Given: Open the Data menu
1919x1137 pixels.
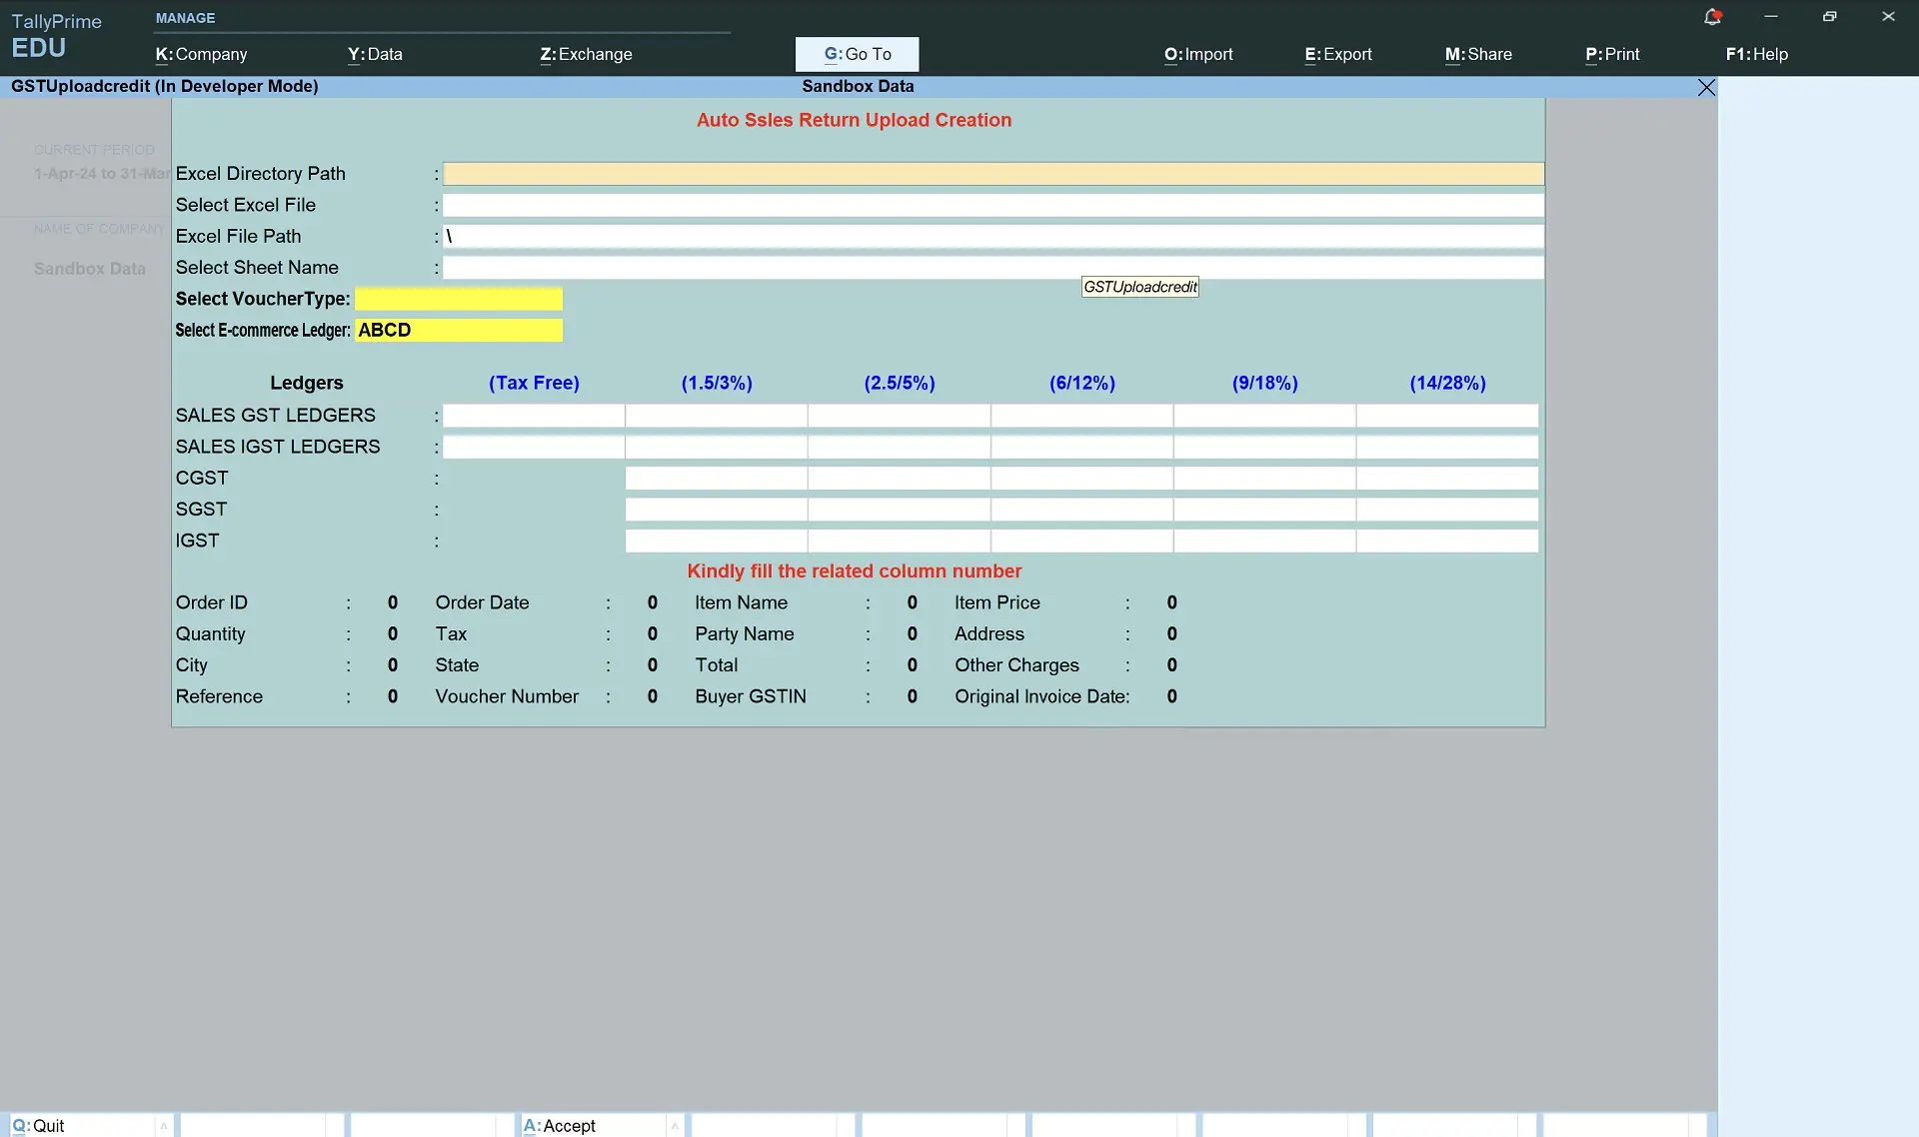Looking at the screenshot, I should 375,54.
